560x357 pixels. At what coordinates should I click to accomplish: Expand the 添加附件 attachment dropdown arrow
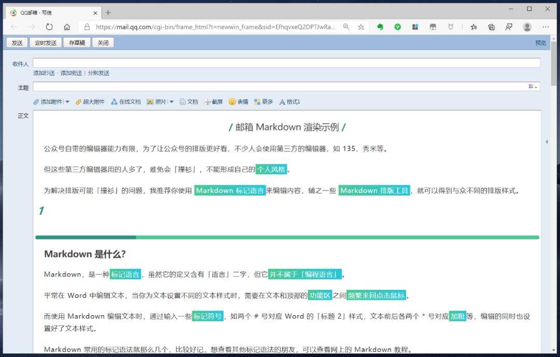click(x=68, y=101)
